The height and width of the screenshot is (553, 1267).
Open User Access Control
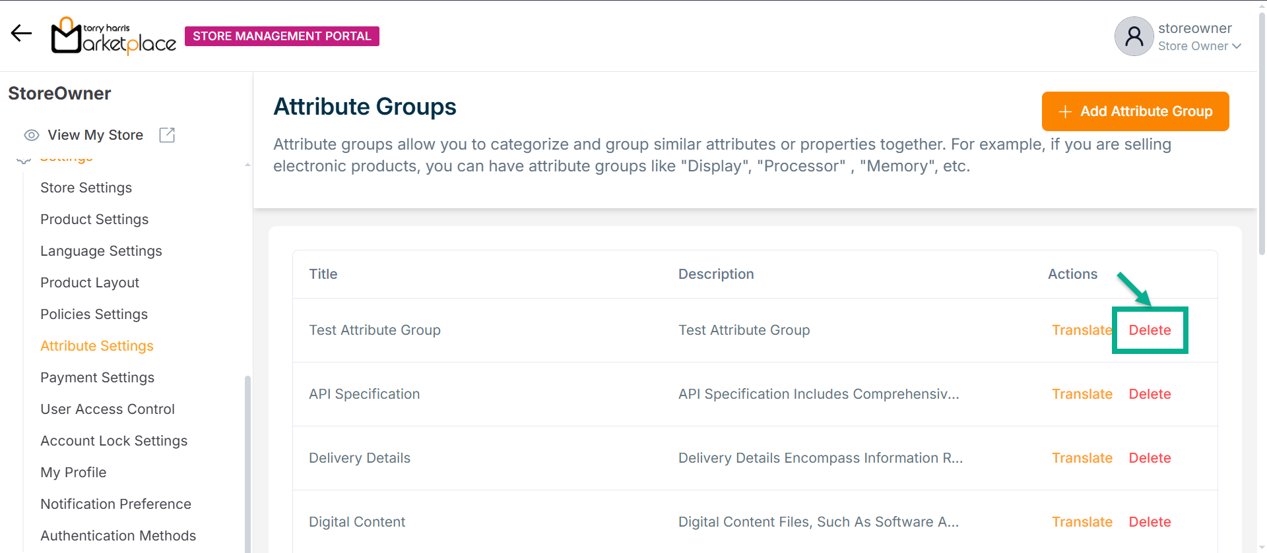coord(108,409)
